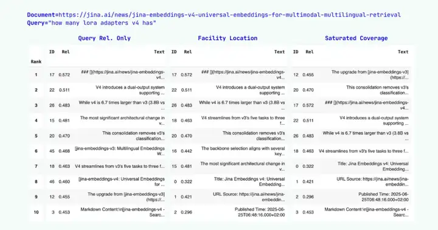Select rank 1 row in Query Rel. Only table
438x230 pixels.
(x=97, y=75)
